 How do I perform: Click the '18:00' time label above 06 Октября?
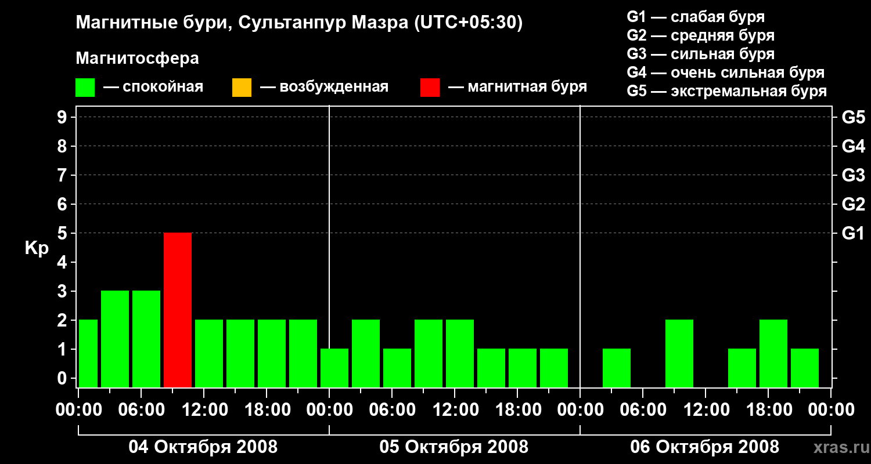coord(768,410)
